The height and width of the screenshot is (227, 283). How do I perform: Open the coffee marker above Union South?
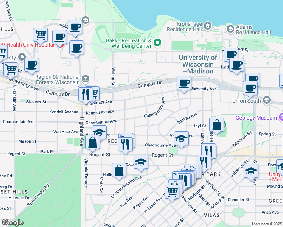tap(250, 88)
